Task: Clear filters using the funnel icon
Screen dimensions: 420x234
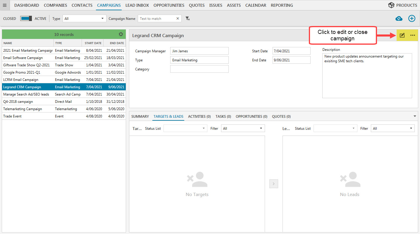Action: click(x=188, y=18)
